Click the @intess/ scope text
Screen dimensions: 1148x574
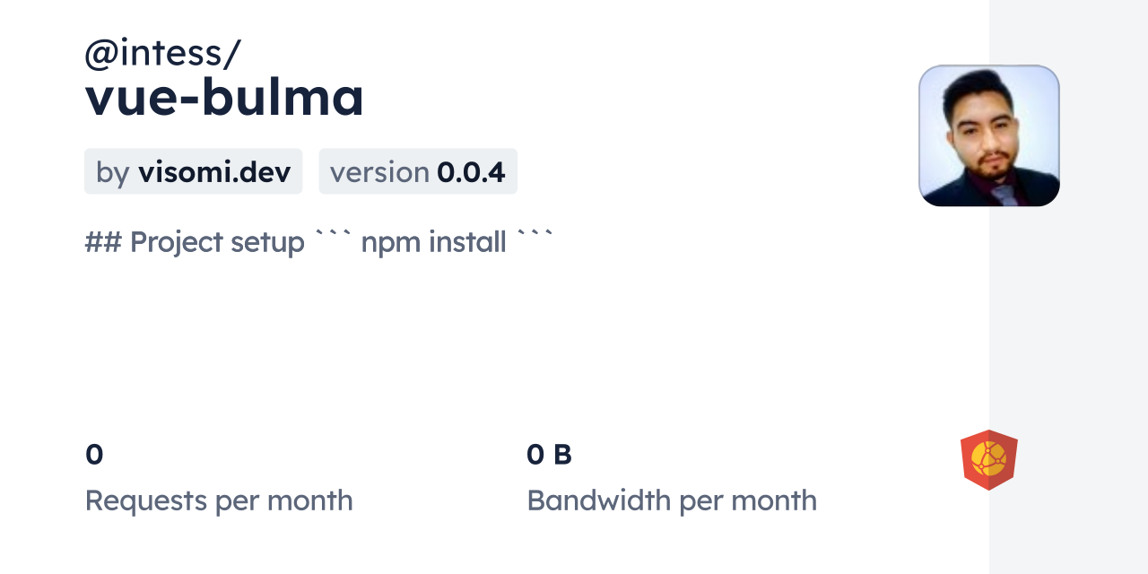162,54
